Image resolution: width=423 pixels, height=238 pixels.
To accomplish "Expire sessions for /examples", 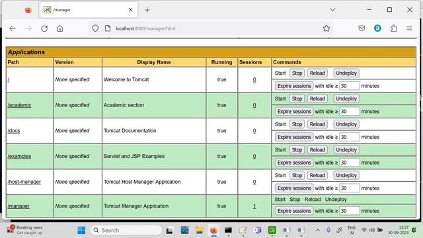I will 294,163.
